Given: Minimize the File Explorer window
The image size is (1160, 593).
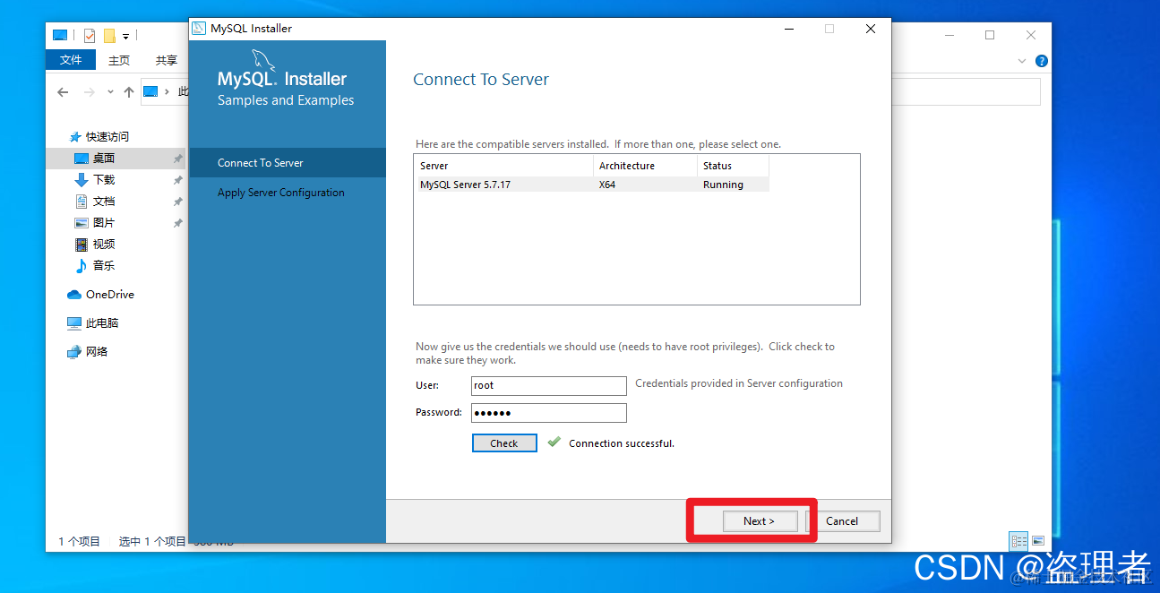Looking at the screenshot, I should [x=949, y=35].
